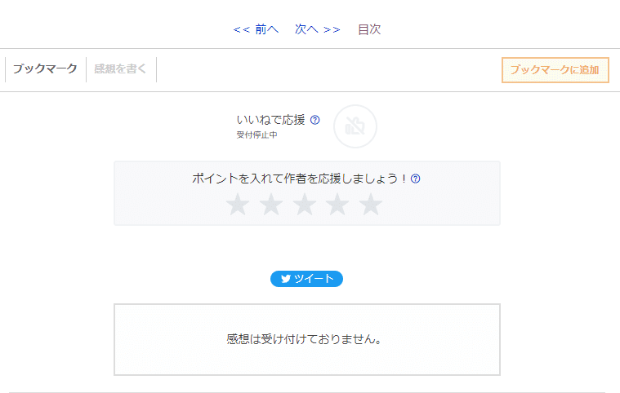Go to the previous chapter via 前へ
The height and width of the screenshot is (393, 620).
click(256, 29)
